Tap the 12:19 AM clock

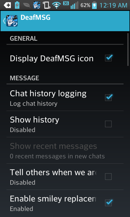pos(113,5)
